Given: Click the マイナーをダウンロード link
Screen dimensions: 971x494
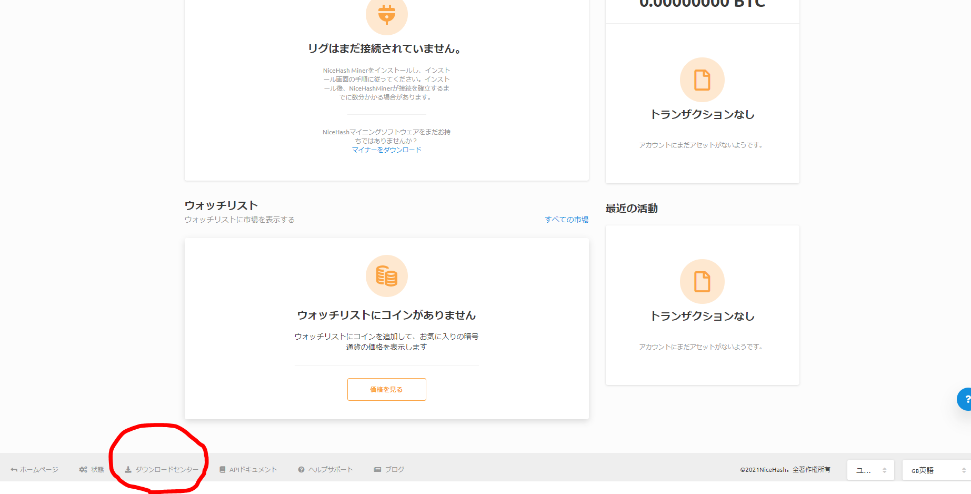Looking at the screenshot, I should pos(387,149).
